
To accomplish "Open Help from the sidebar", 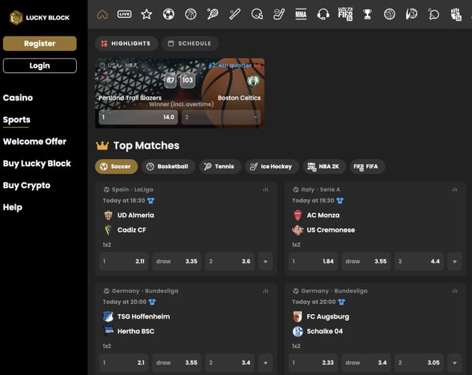I will [13, 208].
